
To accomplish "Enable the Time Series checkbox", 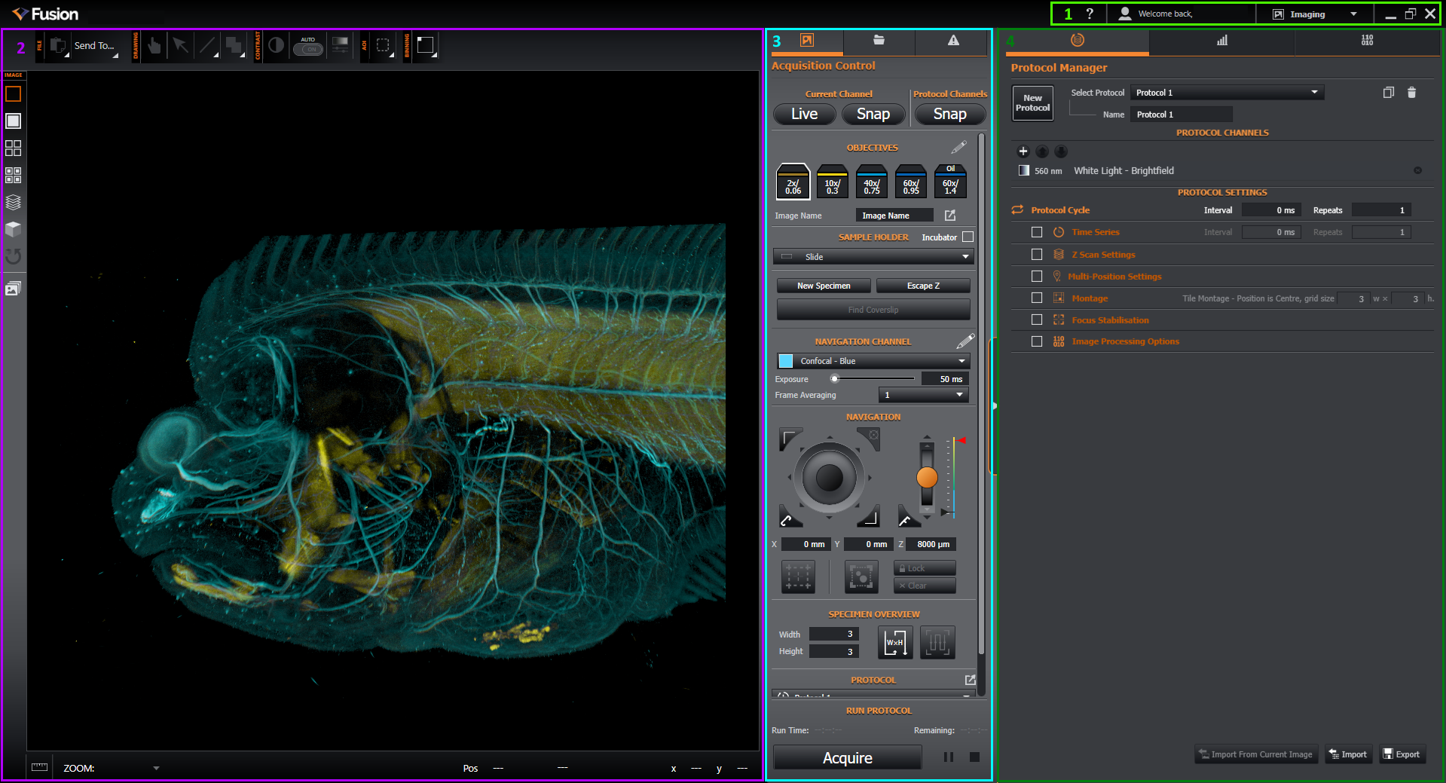I will 1037,232.
